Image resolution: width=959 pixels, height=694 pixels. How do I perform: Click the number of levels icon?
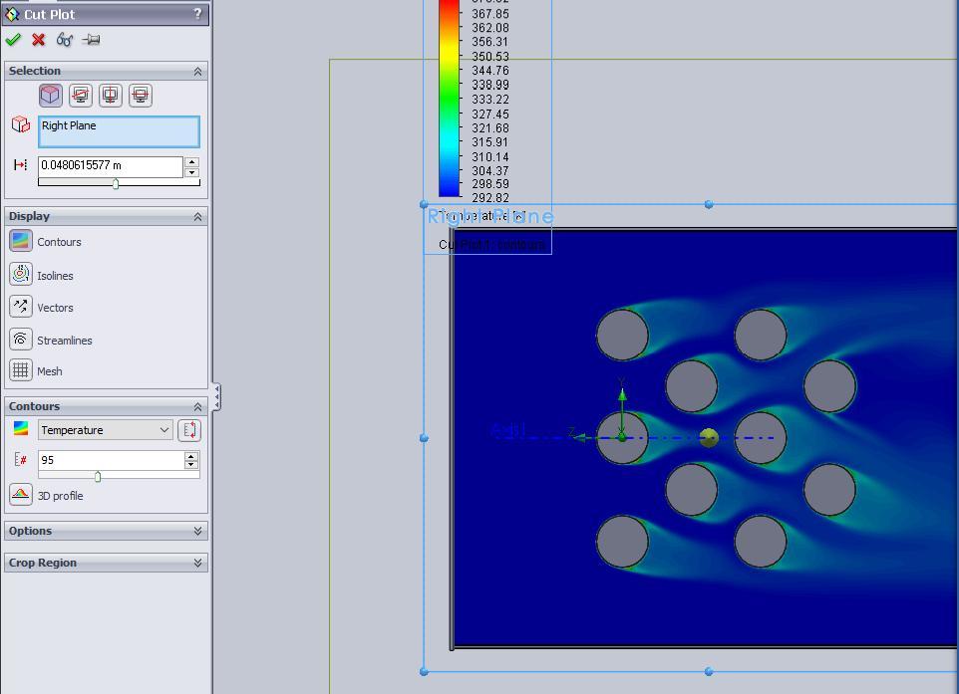[x=21, y=459]
